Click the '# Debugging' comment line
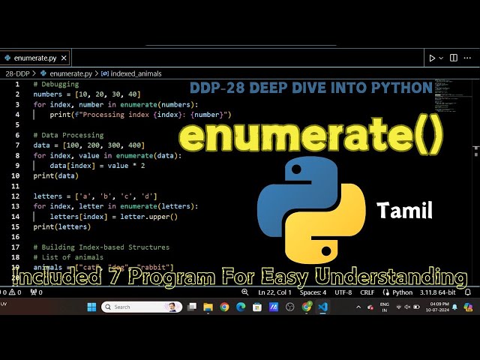 click(56, 84)
